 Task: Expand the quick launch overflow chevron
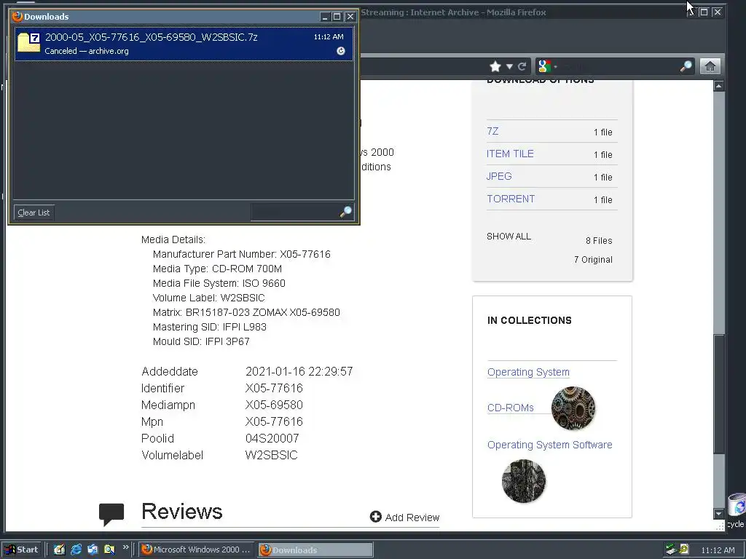point(125,547)
